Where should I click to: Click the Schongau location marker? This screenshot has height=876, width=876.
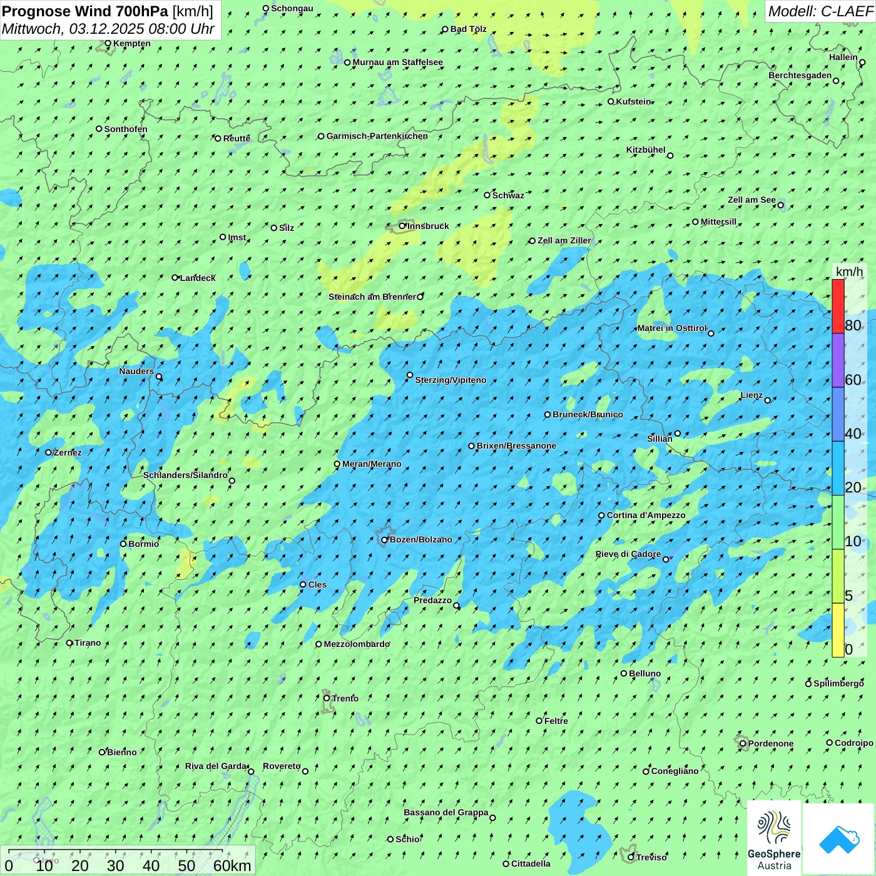tap(265, 9)
